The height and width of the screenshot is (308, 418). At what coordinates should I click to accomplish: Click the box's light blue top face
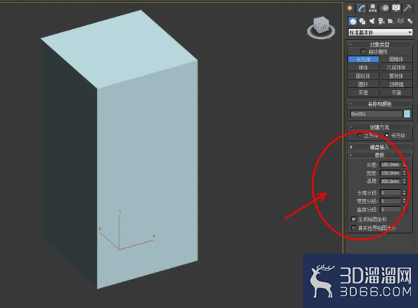(x=119, y=49)
